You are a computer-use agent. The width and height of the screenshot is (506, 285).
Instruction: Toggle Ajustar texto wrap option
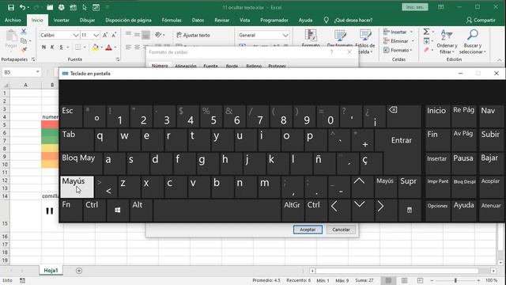pyautogui.click(x=193, y=35)
